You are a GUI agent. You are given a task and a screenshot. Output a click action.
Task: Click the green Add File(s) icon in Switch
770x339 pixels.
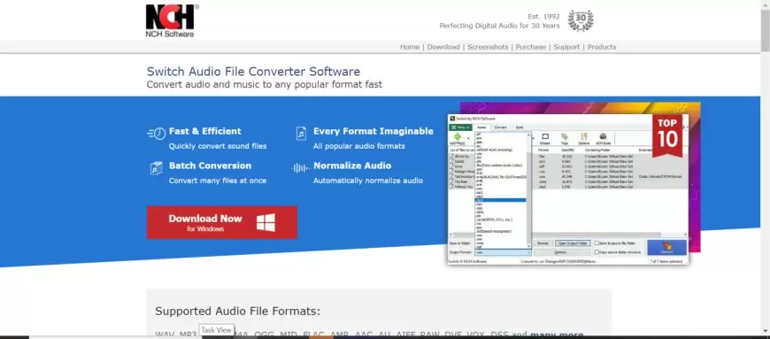pos(458,136)
